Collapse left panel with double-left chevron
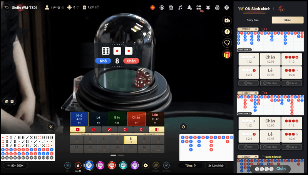 click(51, 127)
